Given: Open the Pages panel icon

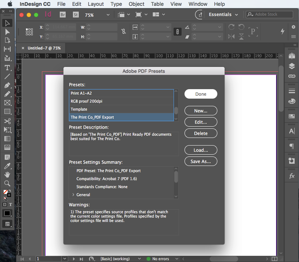Looking at the screenshot, I should (x=292, y=56).
